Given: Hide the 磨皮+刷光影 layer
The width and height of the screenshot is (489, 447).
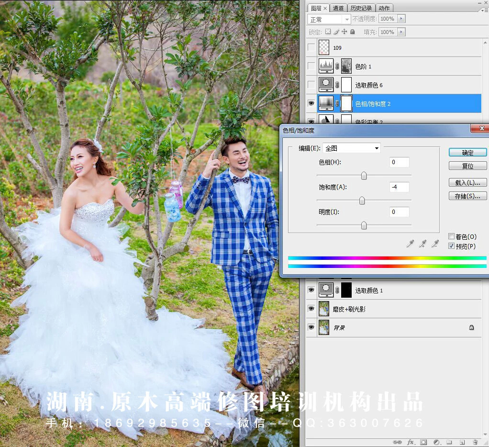Looking at the screenshot, I should coord(311,309).
